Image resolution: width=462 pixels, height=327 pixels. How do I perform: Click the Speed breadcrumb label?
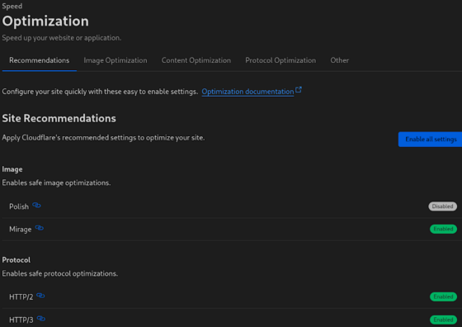click(x=12, y=6)
